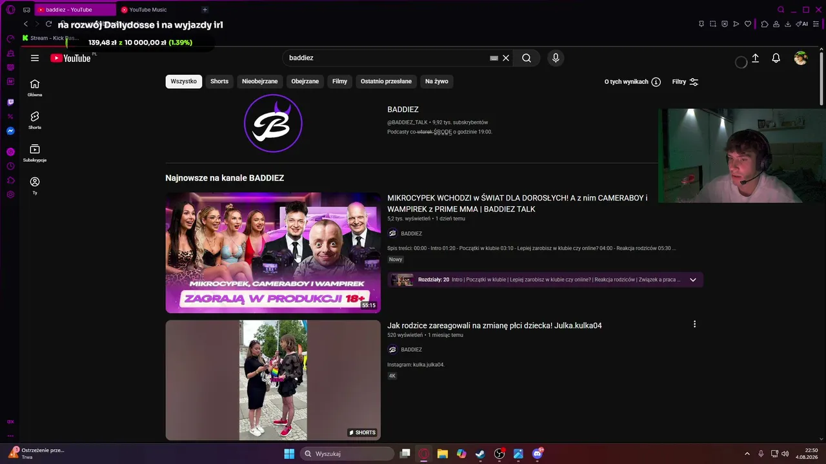The width and height of the screenshot is (826, 464).
Task: Open options menu for Julka.kulka04 video
Action: coord(694,324)
